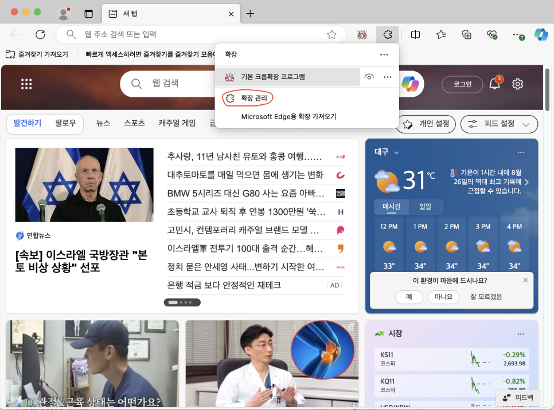Open page settings gear icon

click(x=517, y=84)
